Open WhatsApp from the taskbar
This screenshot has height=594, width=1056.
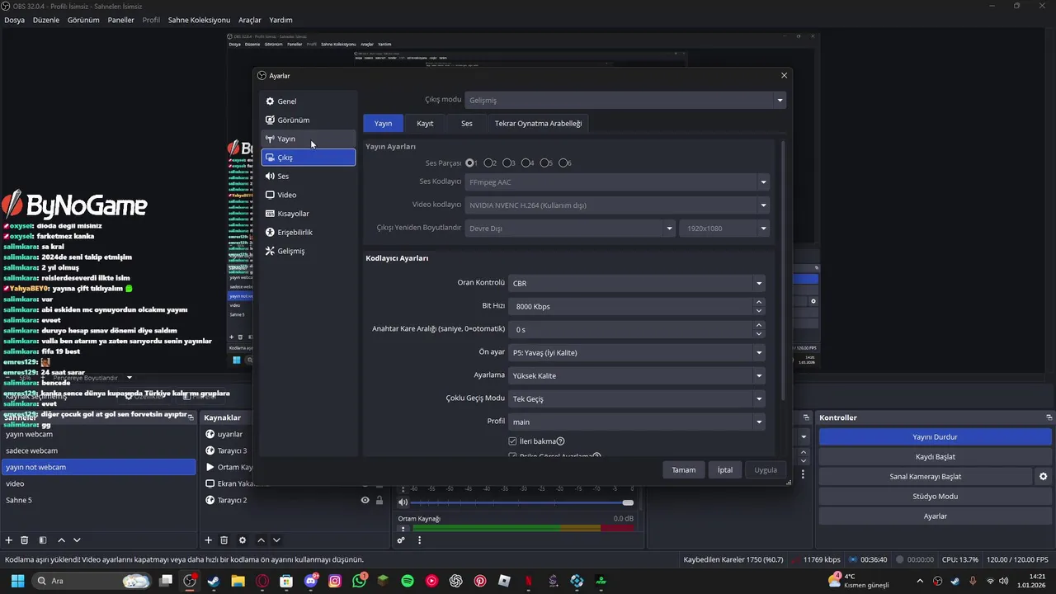359,581
